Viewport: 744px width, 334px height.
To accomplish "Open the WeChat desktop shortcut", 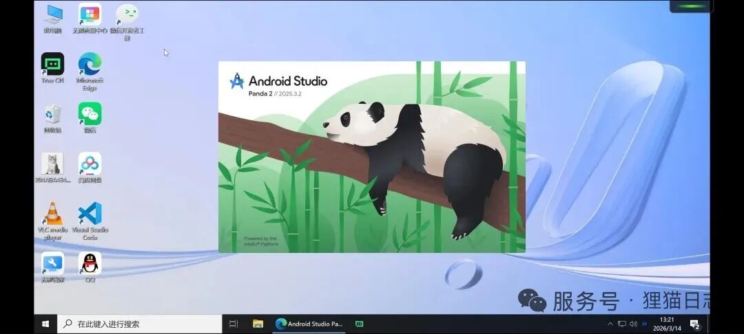I will click(90, 118).
